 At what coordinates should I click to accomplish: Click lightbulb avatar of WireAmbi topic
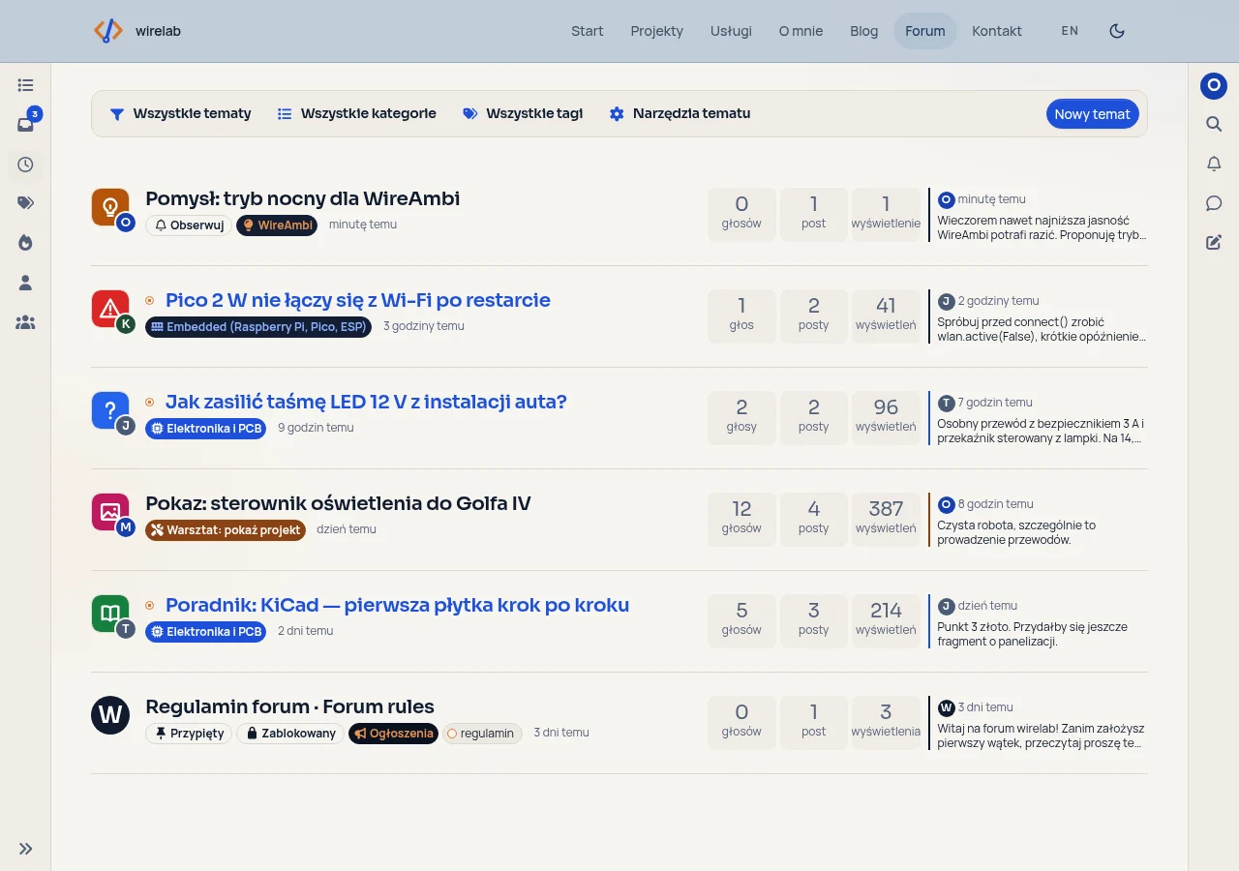[110, 207]
